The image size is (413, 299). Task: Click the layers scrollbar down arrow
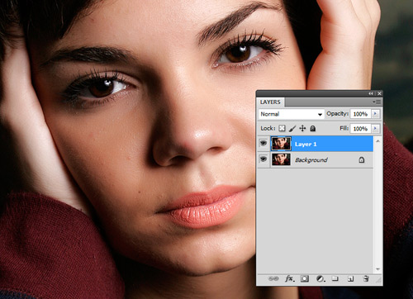pos(377,269)
